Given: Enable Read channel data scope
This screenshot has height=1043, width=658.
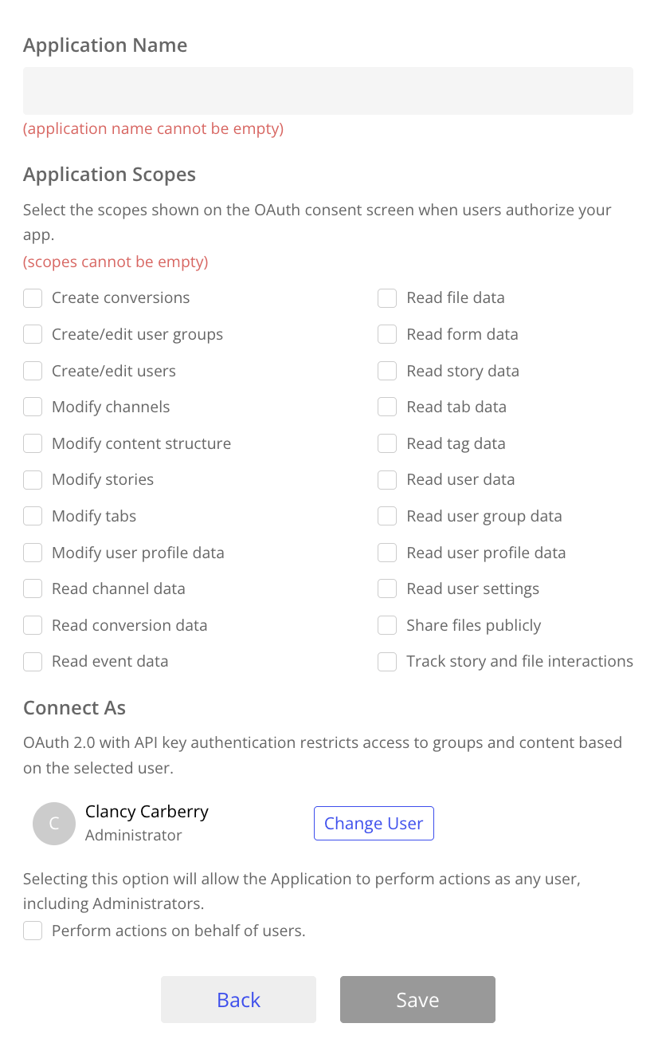Looking at the screenshot, I should [33, 589].
